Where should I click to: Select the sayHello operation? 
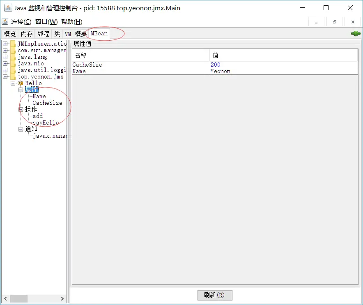tap(46, 122)
